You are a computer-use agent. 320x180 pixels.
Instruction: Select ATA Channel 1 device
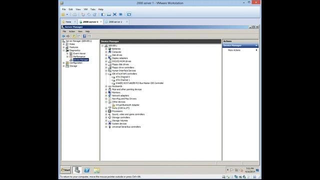(x=122, y=80)
